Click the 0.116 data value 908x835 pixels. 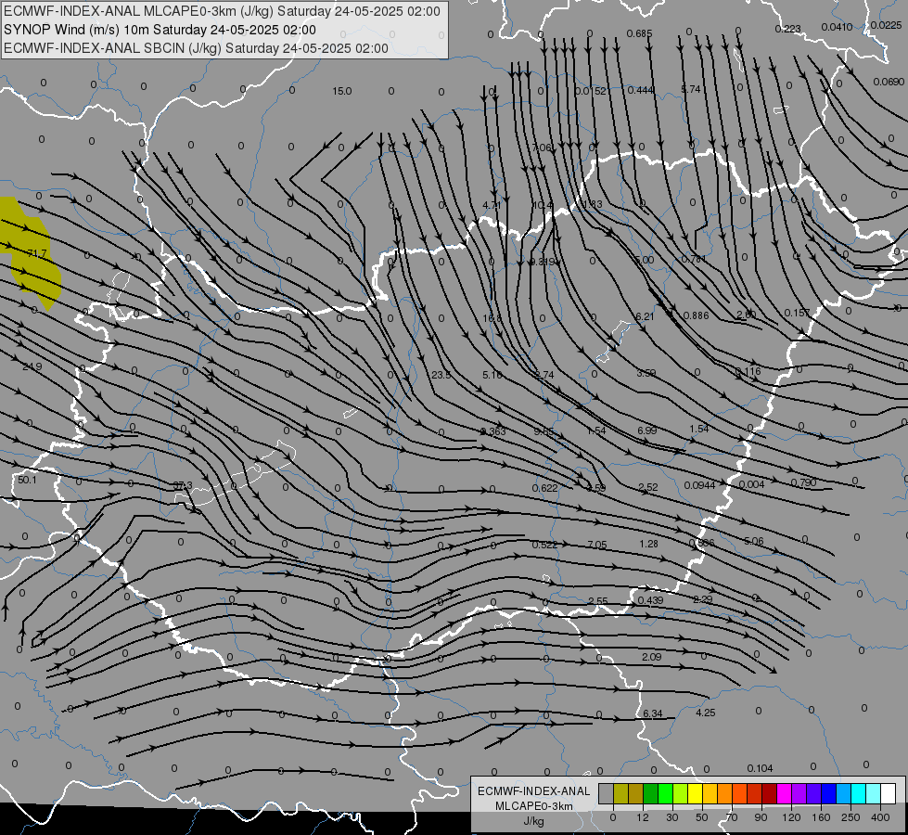coord(748,371)
